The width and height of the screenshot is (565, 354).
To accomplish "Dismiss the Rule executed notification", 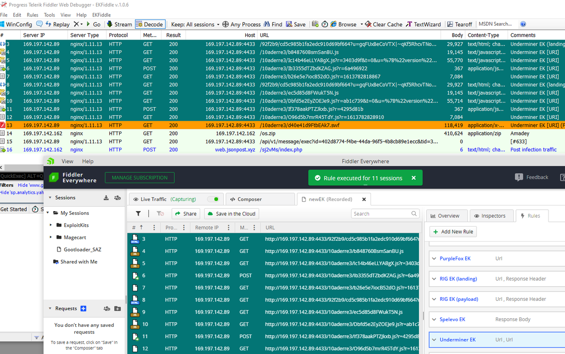I will tap(413, 178).
